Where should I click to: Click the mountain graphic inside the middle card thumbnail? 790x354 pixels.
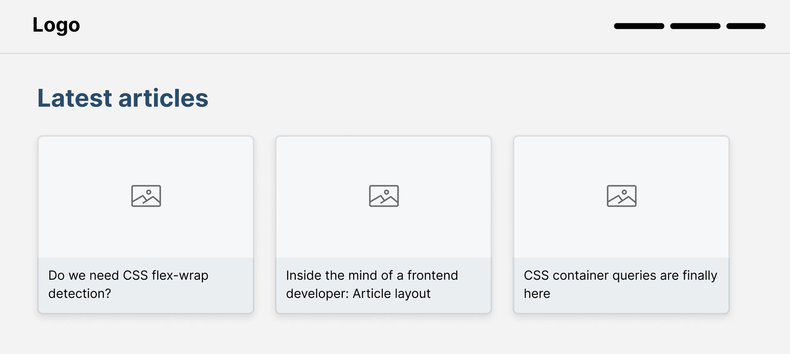coord(384,200)
